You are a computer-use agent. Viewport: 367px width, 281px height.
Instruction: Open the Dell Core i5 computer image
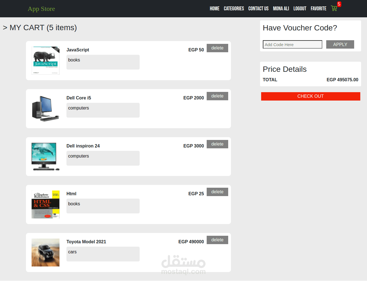(46, 109)
